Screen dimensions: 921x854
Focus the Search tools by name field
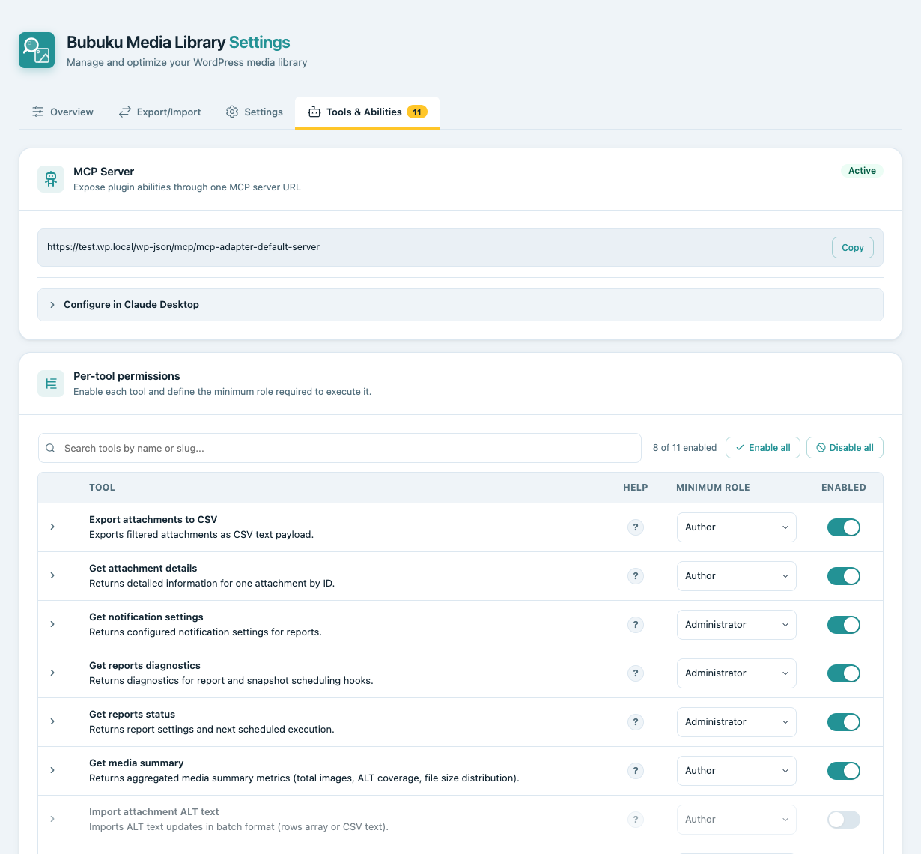point(340,448)
